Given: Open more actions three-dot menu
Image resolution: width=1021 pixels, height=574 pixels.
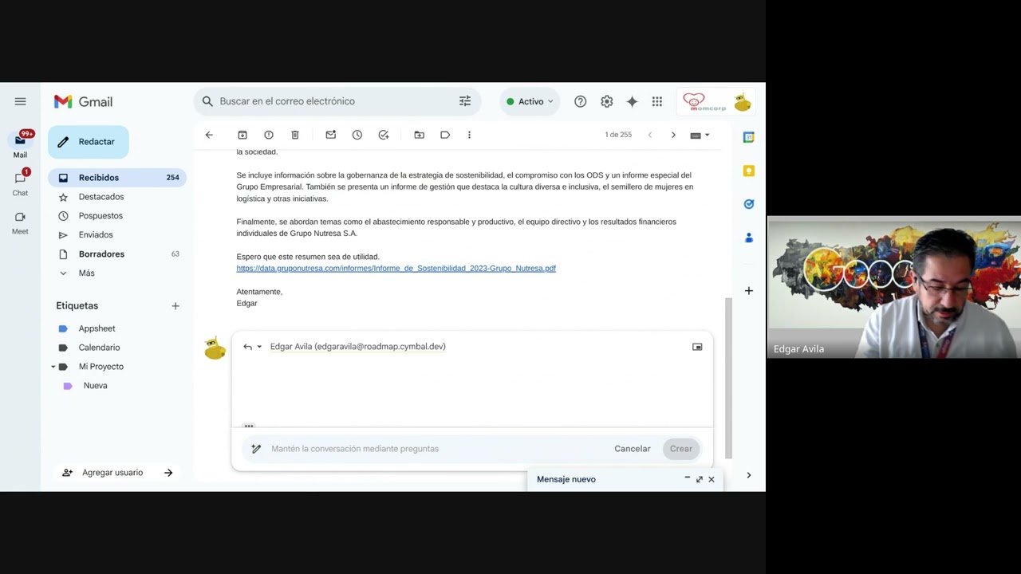Looking at the screenshot, I should 469,135.
